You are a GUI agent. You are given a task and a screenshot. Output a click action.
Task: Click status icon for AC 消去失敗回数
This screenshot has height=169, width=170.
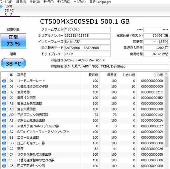[x=4, y=109]
